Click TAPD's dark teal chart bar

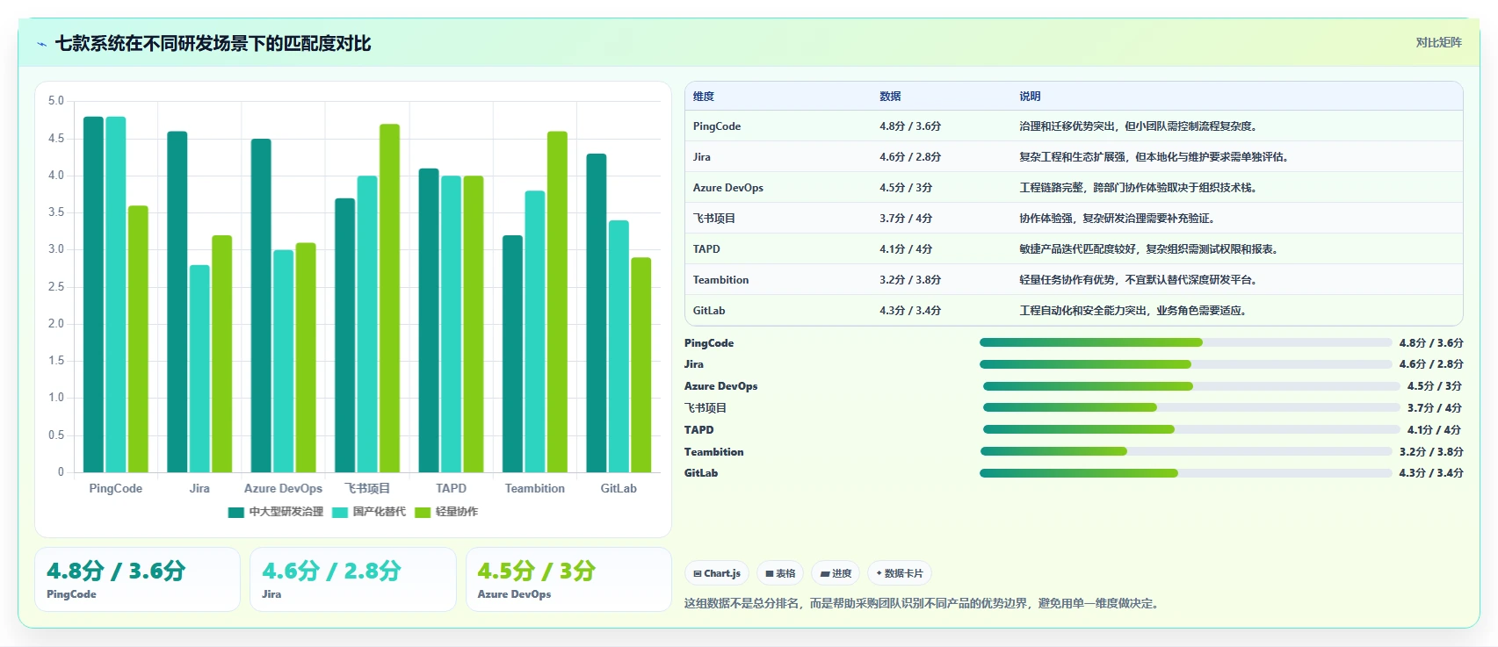pos(429,320)
